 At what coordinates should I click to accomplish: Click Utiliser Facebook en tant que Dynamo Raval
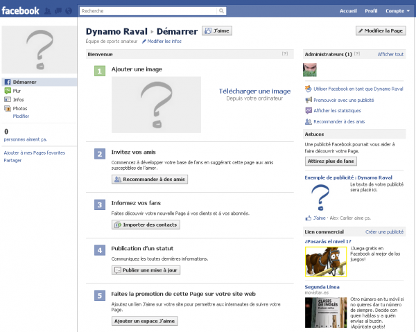358,89
